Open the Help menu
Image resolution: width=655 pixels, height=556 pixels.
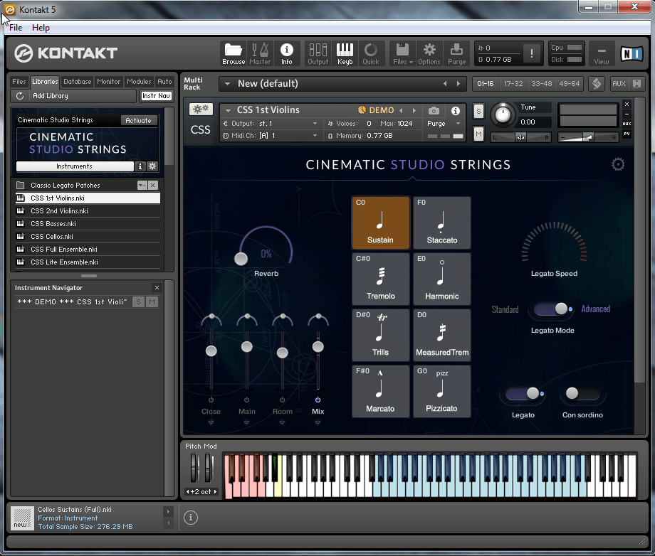tap(41, 28)
